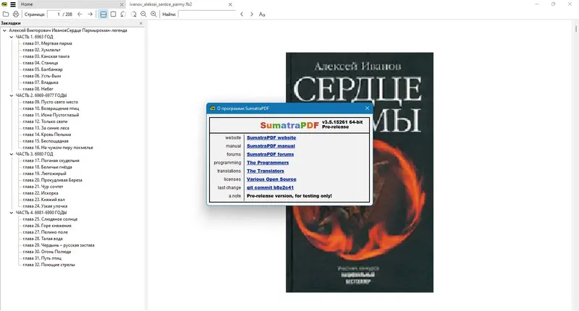Open bookmark глава 04. Станица
Image resolution: width=579 pixels, height=311 pixels.
point(41,63)
